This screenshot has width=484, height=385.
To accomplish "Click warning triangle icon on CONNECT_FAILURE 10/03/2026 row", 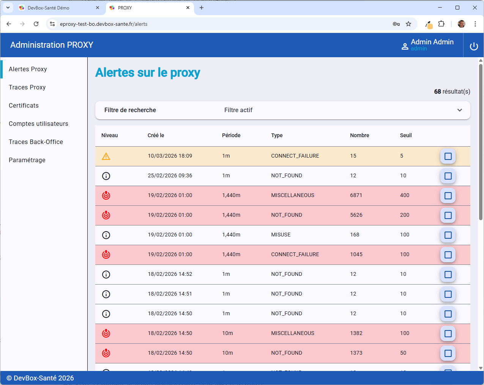I will [106, 156].
